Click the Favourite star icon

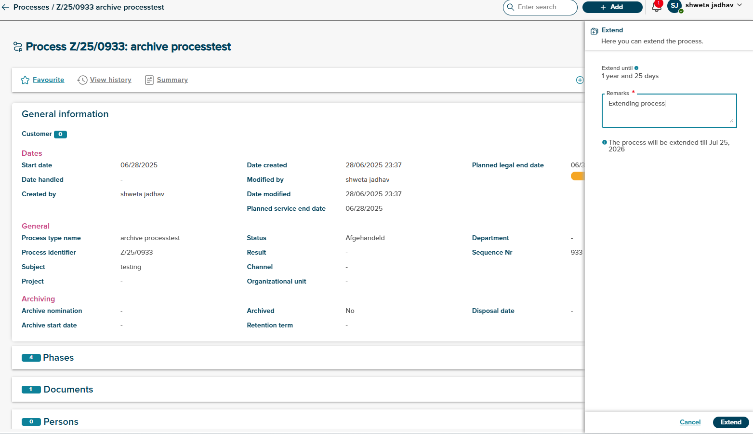25,80
